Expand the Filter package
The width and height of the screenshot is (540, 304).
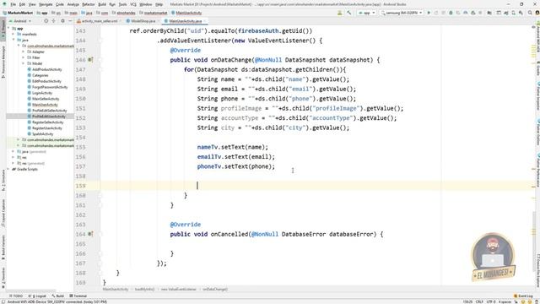pos(24,57)
